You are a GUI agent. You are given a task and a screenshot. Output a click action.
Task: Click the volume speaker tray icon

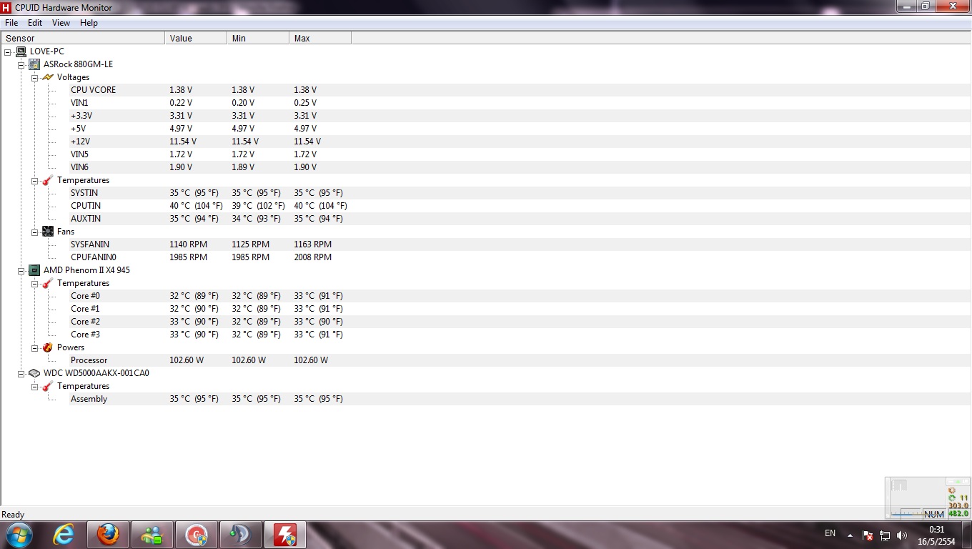[901, 535]
